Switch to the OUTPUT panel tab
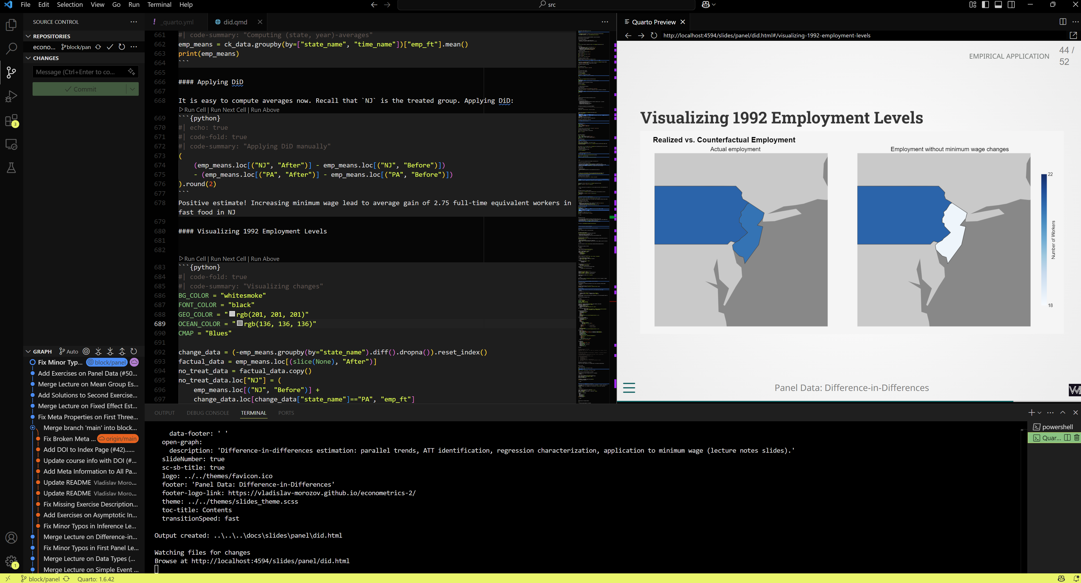Screen dimensions: 1081x583 pos(164,413)
